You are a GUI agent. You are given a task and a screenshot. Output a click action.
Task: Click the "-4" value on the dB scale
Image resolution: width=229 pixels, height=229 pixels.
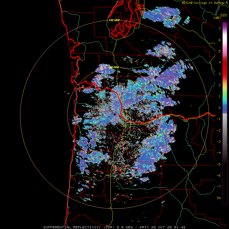click(x=219, y=153)
